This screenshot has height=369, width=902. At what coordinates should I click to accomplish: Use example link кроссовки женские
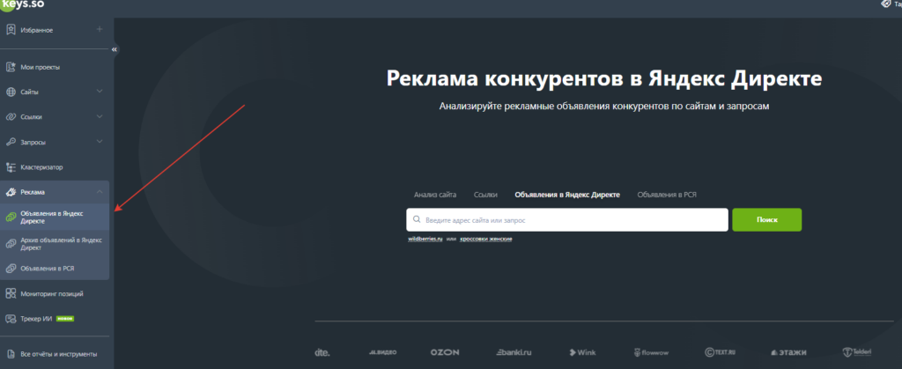coord(485,239)
